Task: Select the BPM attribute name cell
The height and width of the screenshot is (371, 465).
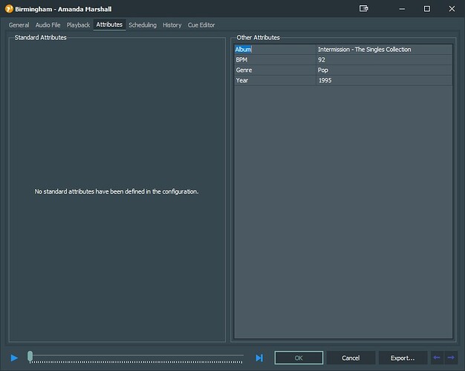Action: tap(275, 60)
